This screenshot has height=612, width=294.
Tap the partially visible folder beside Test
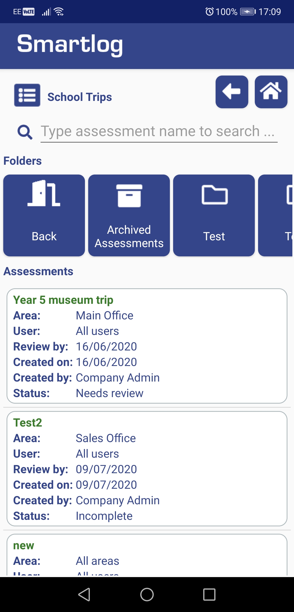tap(280, 215)
